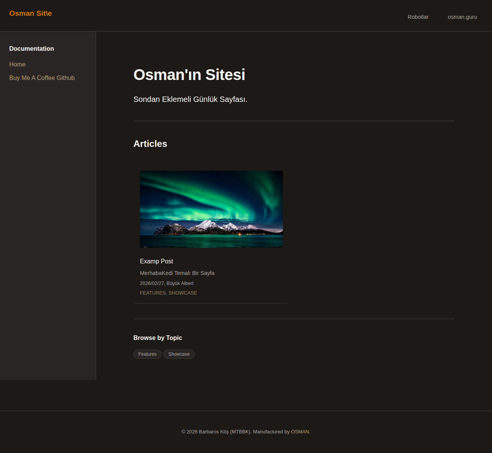Image resolution: width=492 pixels, height=453 pixels.
Task: Go to Home in the sidebar
Action: pos(17,64)
